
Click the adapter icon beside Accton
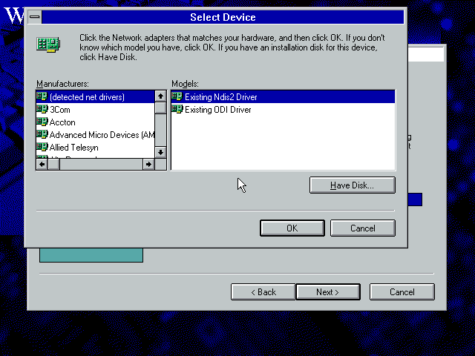(42, 122)
